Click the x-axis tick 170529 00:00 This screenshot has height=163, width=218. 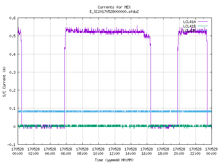[x=211, y=151]
